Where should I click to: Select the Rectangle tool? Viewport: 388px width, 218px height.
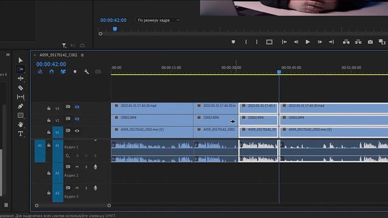21,116
